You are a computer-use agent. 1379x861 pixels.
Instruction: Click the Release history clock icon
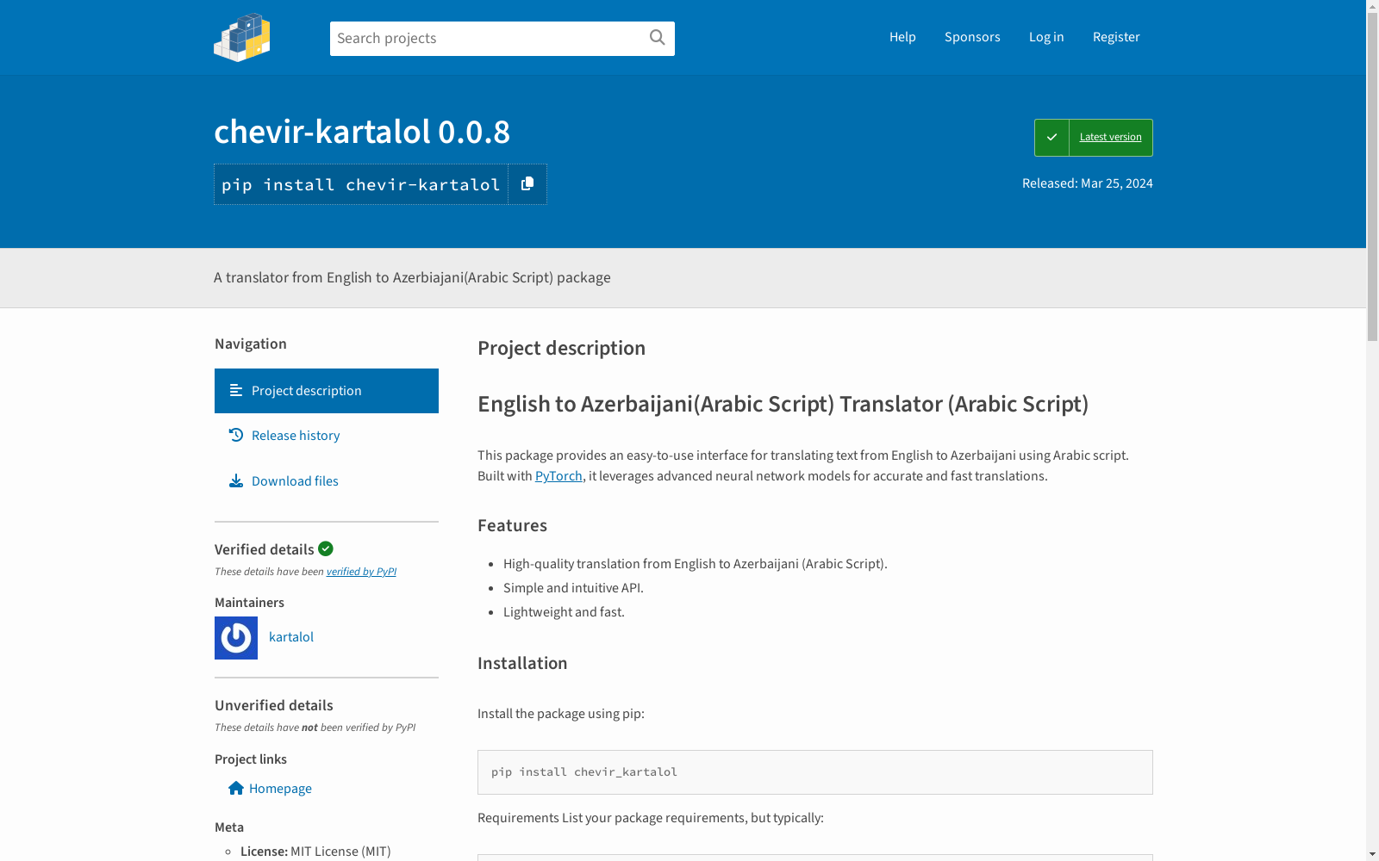[236, 435]
